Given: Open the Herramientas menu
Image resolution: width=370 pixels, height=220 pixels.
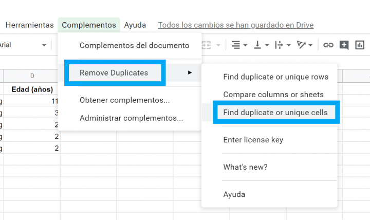Looking at the screenshot, I should click(x=29, y=25).
